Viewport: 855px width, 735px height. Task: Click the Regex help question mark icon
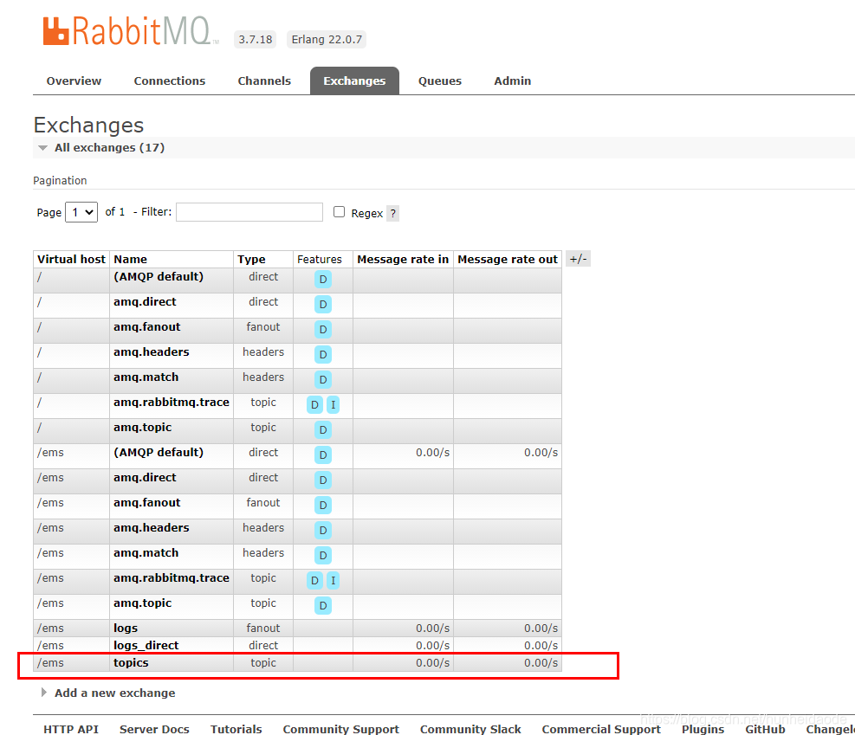click(x=392, y=213)
